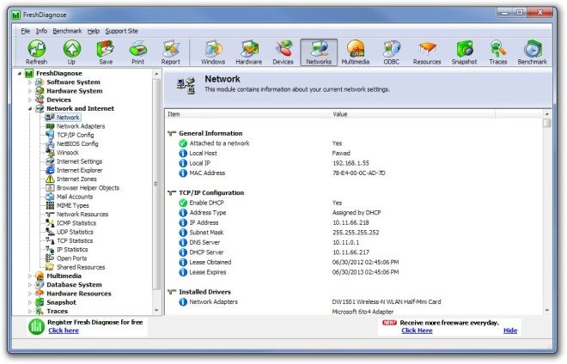Click the Print toolbar icon
567x364 pixels.
point(137,52)
